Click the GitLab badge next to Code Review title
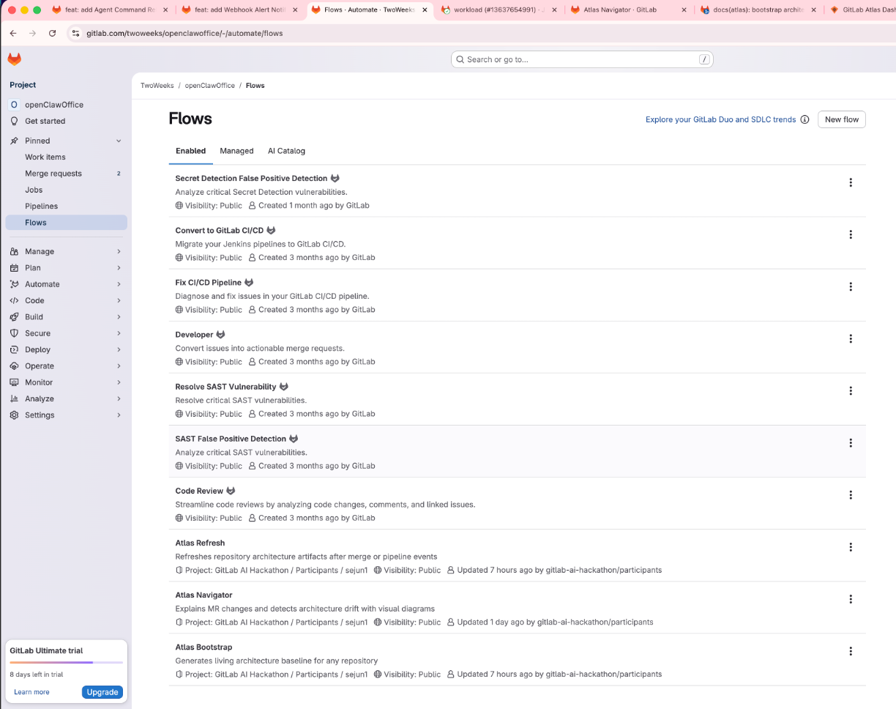 tap(231, 491)
